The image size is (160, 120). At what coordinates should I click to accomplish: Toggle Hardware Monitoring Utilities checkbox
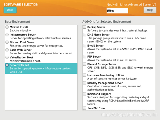click(x=85, y=75)
